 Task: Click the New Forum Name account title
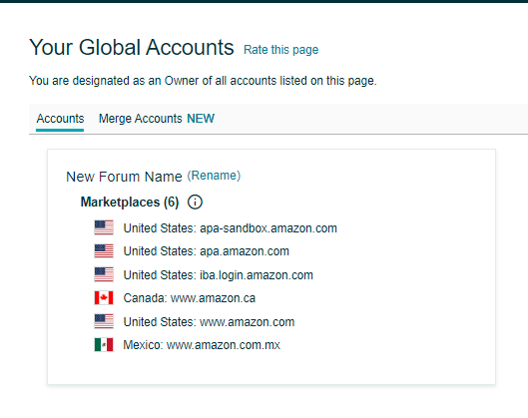pos(124,177)
